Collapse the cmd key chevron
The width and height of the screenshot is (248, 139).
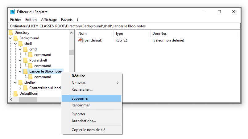pos(20,49)
